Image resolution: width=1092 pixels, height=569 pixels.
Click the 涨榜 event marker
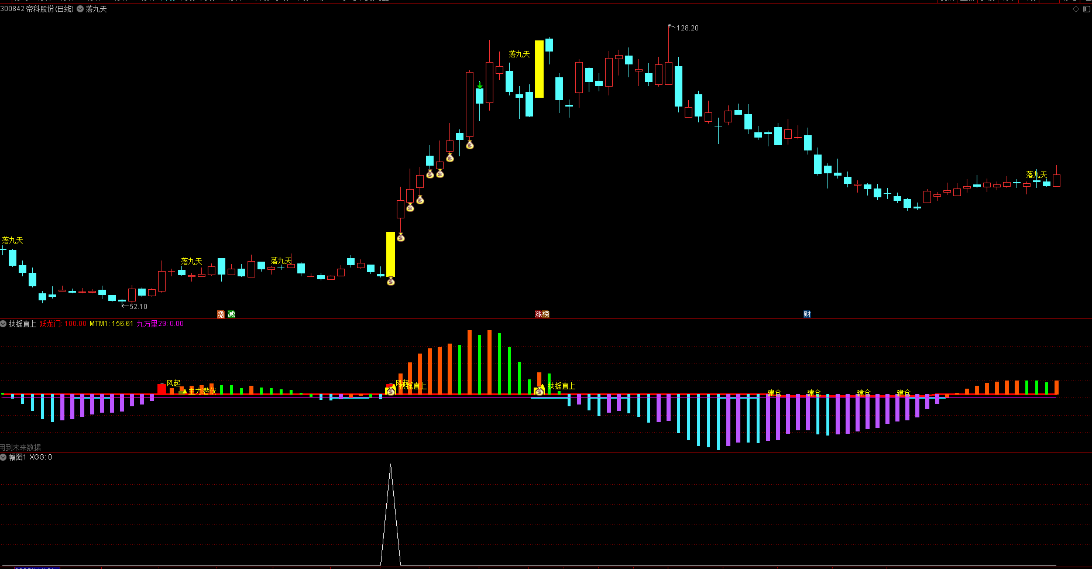pos(542,314)
